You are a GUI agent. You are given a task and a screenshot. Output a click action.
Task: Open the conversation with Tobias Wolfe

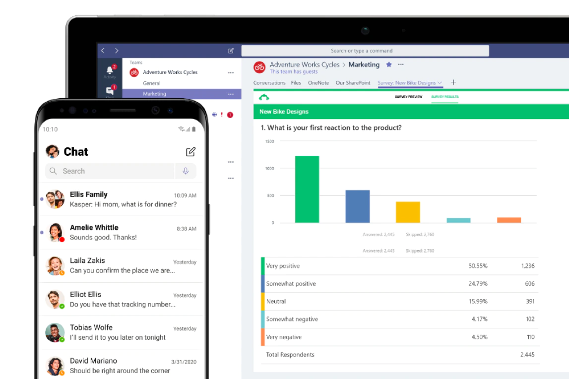pyautogui.click(x=122, y=332)
